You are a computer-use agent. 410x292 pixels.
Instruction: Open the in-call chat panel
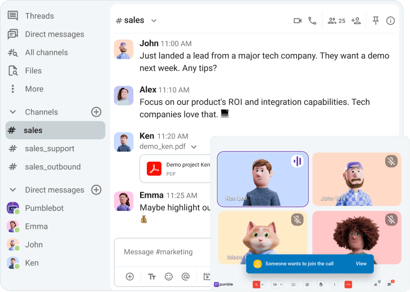[x=390, y=285]
